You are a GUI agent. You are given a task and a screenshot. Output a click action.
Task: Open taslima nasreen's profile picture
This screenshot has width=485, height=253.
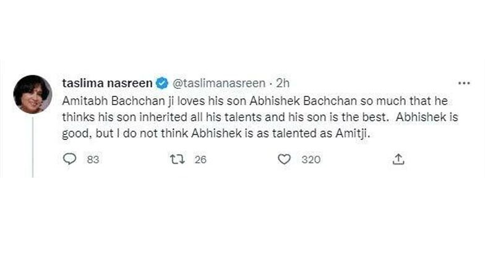coord(32,94)
